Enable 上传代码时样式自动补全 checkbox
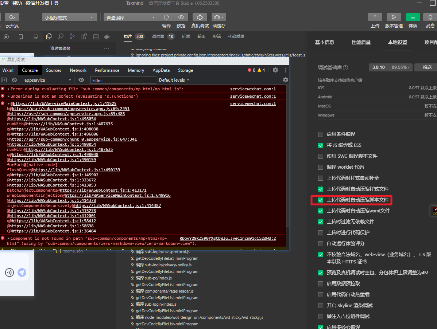 point(321,178)
